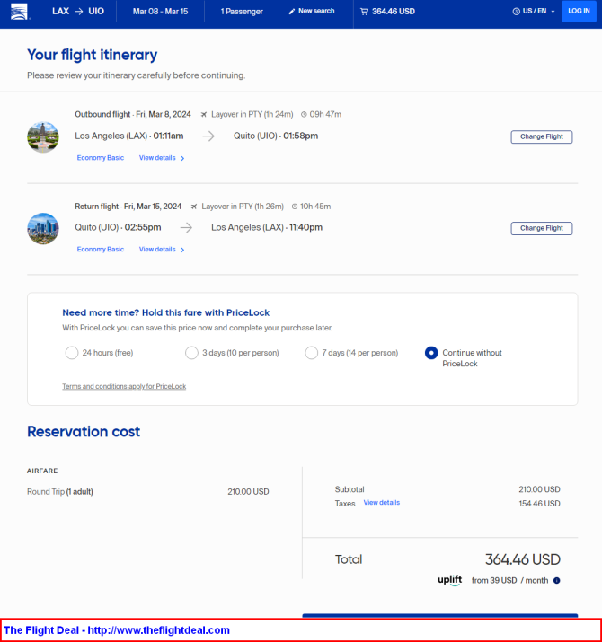
Task: Click the outbound duration clock icon
Action: pos(304,115)
